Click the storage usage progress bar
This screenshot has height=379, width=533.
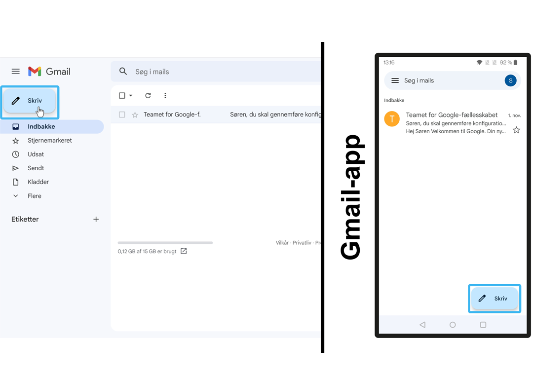tap(165, 243)
